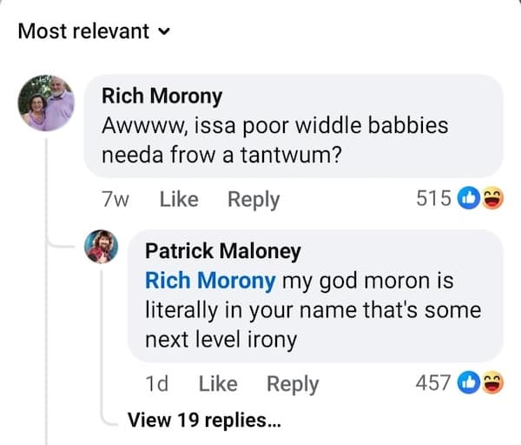This screenshot has width=521, height=445.
Task: Reply to Rich Morony's comment
Action: (254, 199)
